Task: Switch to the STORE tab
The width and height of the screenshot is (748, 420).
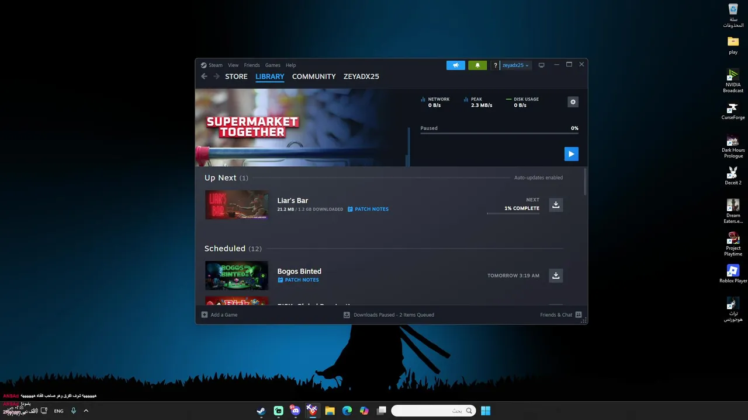Action: (x=236, y=76)
